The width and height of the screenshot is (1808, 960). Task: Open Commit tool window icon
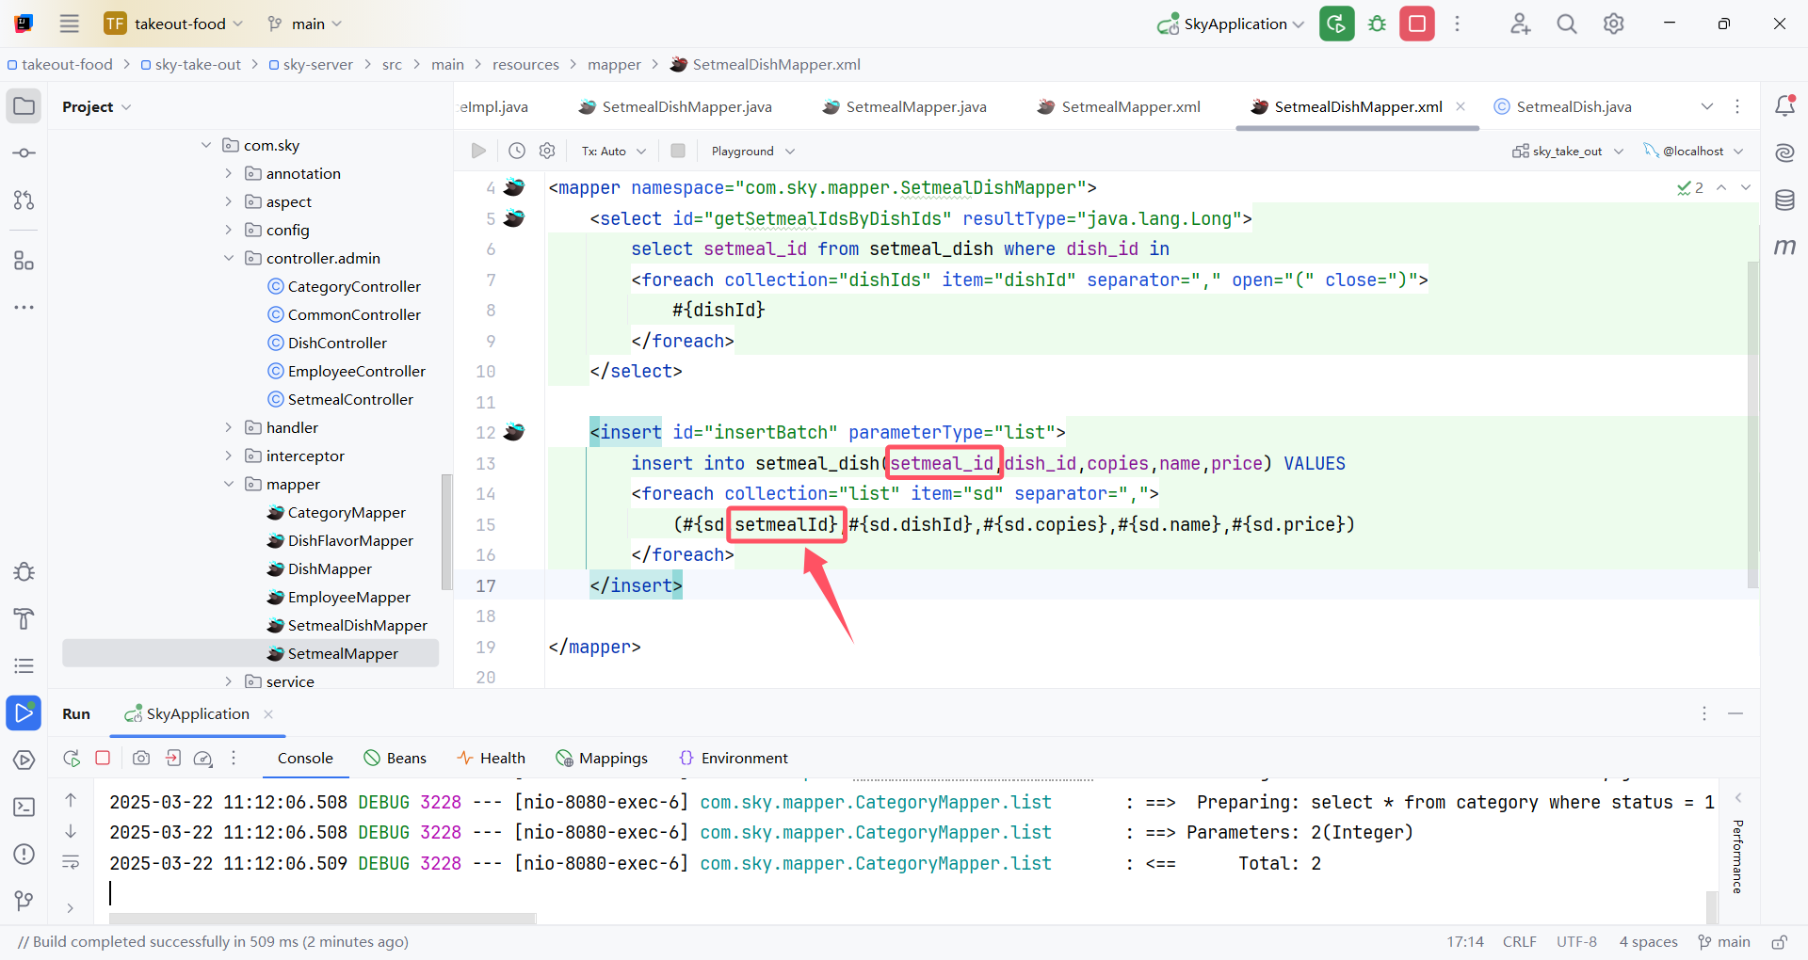(x=24, y=152)
